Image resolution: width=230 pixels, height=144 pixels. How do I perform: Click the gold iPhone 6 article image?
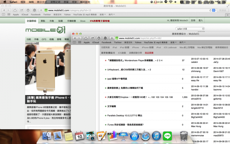48,68
